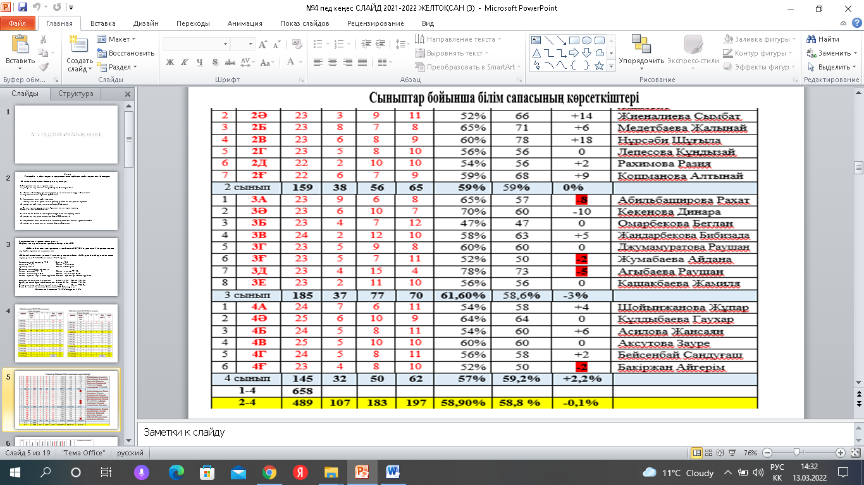Click the Reset (Восстановить) slide button
Viewport: 864px width, 485px height.
tap(126, 53)
